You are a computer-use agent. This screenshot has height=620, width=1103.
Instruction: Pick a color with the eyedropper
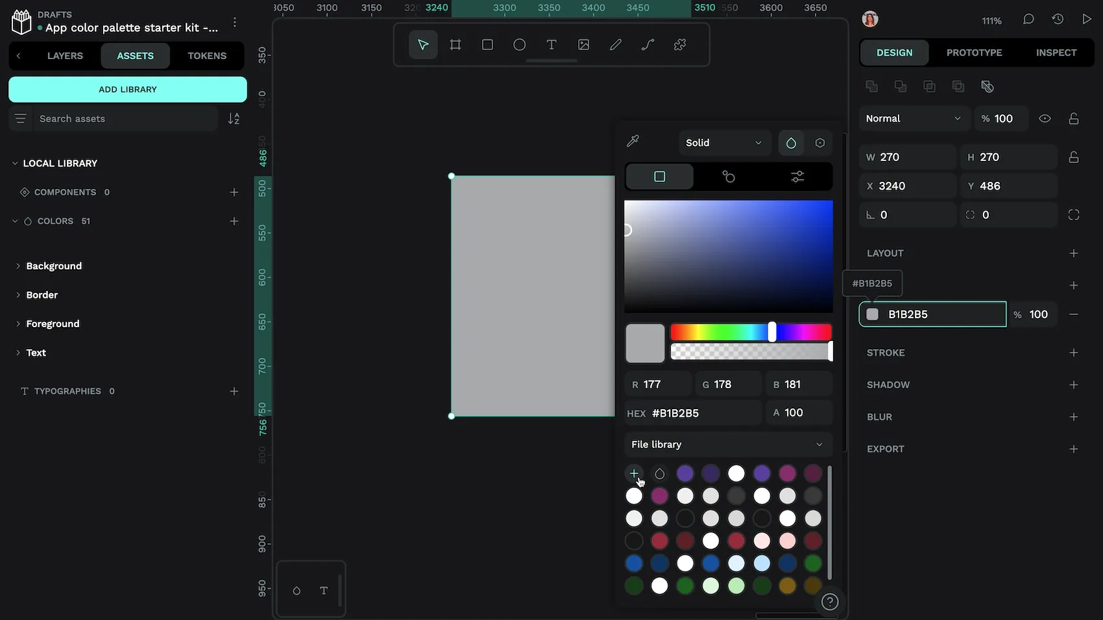pyautogui.click(x=633, y=141)
